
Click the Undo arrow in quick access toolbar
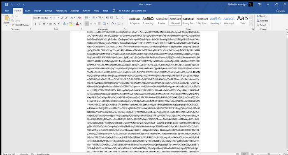point(12,5)
